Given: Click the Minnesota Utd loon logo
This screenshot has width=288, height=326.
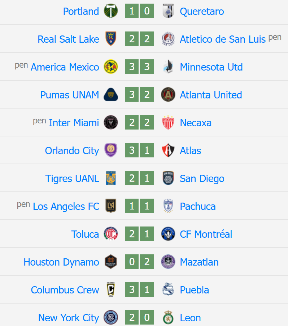Looking at the screenshot, I should pyautogui.click(x=168, y=67).
